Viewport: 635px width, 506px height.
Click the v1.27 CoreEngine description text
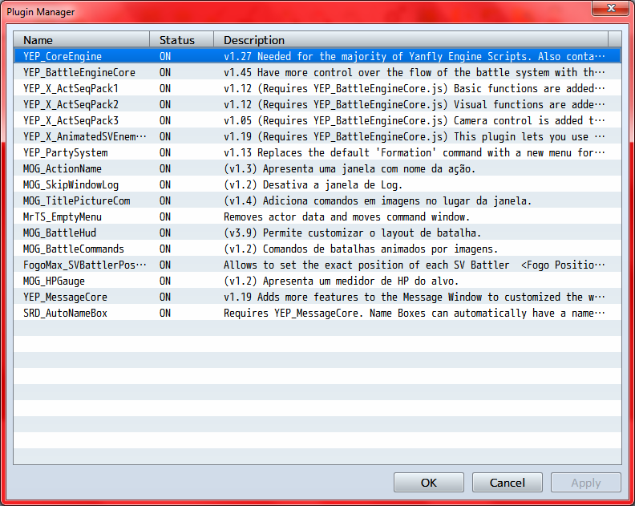pyautogui.click(x=415, y=56)
